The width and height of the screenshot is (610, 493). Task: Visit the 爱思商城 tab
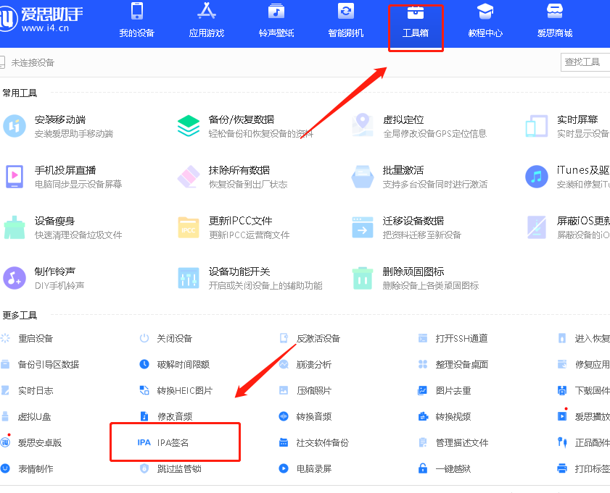click(555, 20)
